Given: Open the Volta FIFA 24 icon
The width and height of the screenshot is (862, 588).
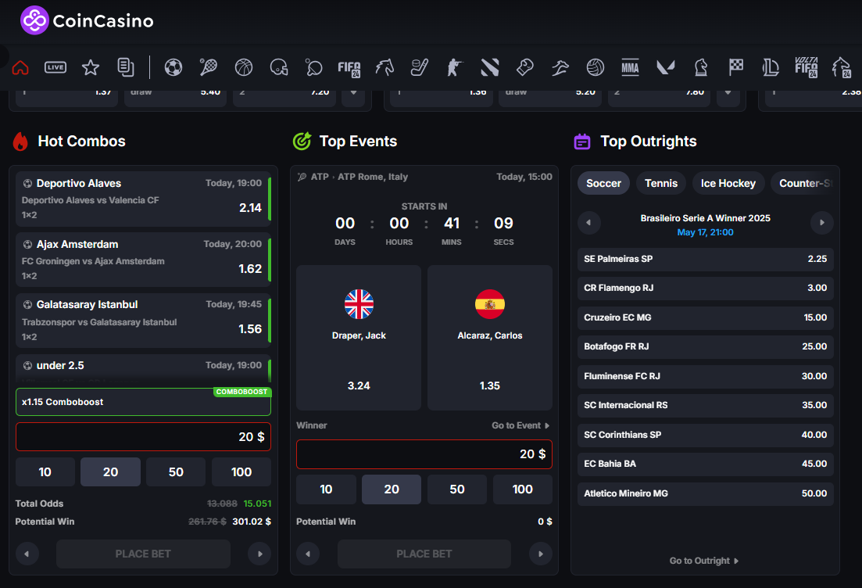Looking at the screenshot, I should [807, 67].
